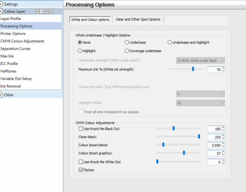The height and width of the screenshot is (192, 246).
Task: Click Colour boost blend value field
Action: point(214,145)
